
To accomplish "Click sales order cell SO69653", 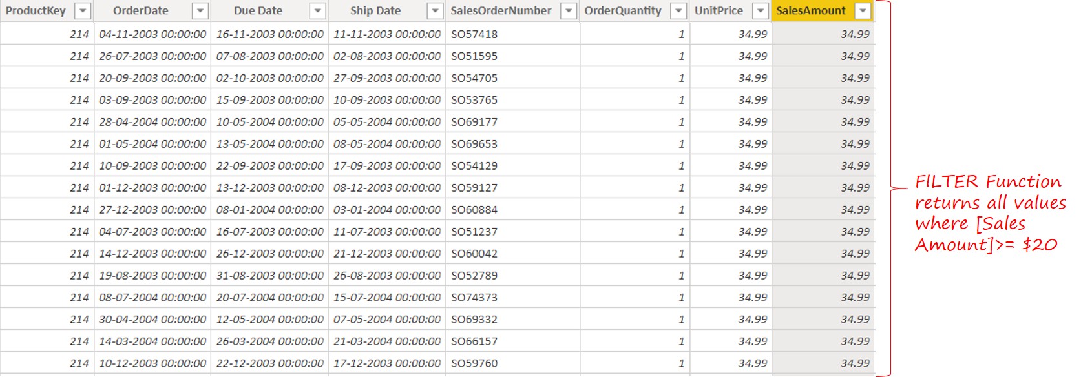I will click(x=512, y=144).
